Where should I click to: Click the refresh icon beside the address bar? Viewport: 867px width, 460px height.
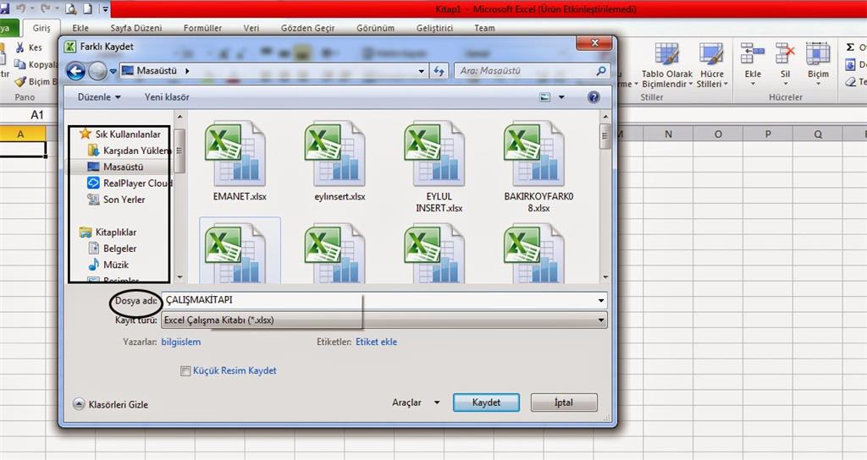click(439, 71)
